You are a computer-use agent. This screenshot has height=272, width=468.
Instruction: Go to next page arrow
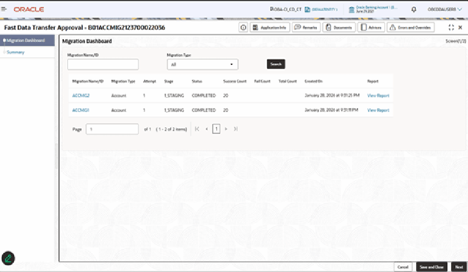point(226,129)
